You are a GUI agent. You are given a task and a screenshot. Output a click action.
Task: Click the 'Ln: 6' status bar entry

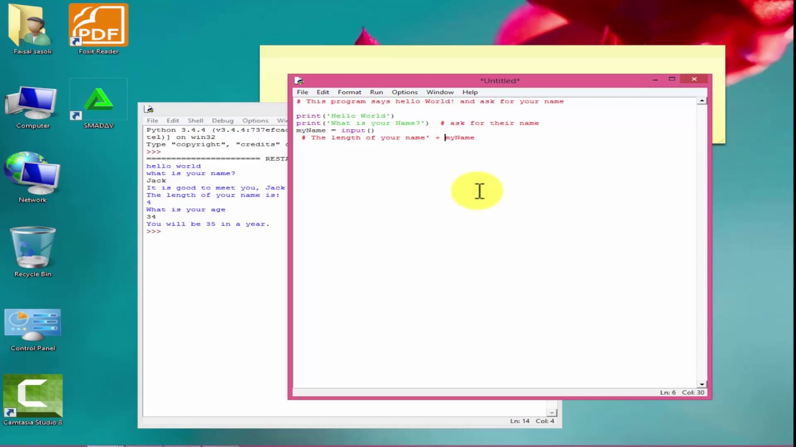click(x=668, y=392)
